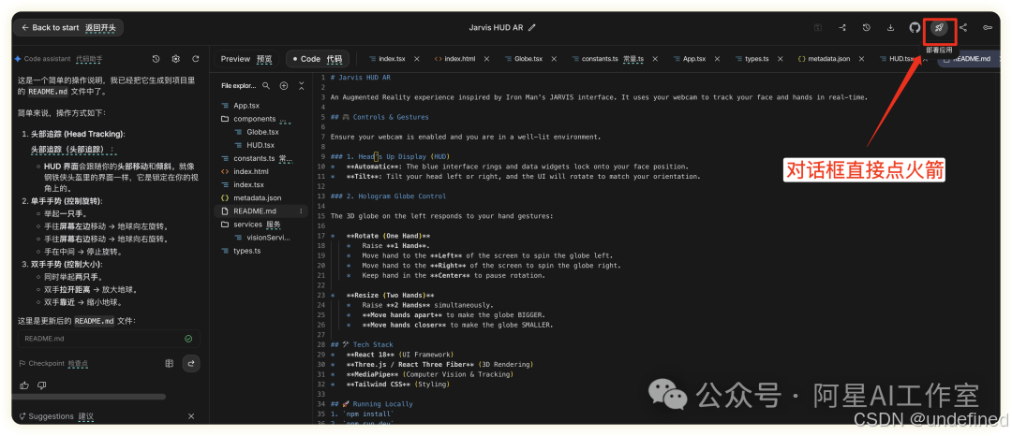
Task: Open Code assistant settings gear
Action: point(175,59)
